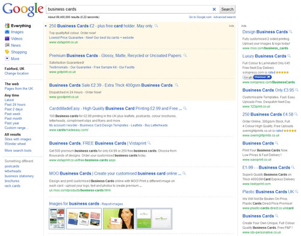Open Plastic Business Cards UK ad title
Viewport: 301px width, 236px height.
pyautogui.click(x=268, y=191)
